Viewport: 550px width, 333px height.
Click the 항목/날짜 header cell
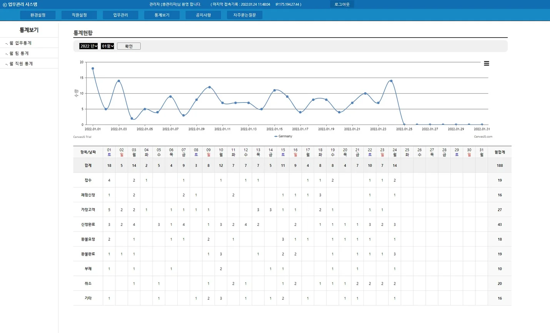tap(88, 152)
